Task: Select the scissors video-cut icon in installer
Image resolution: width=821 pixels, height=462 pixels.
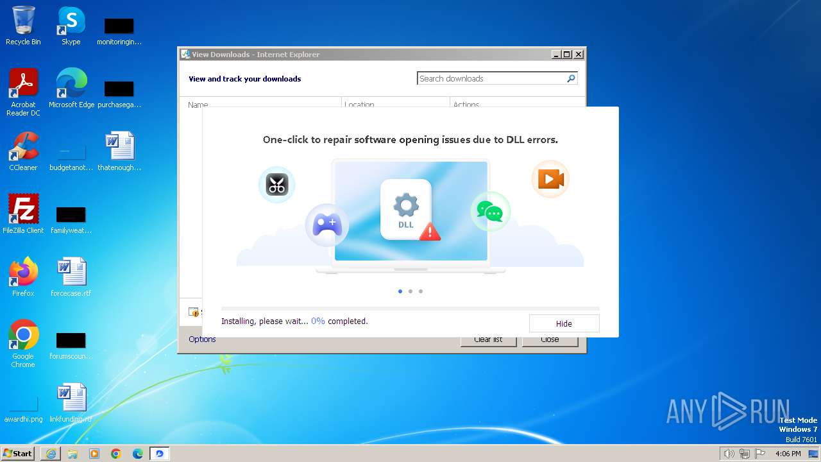Action: click(276, 185)
